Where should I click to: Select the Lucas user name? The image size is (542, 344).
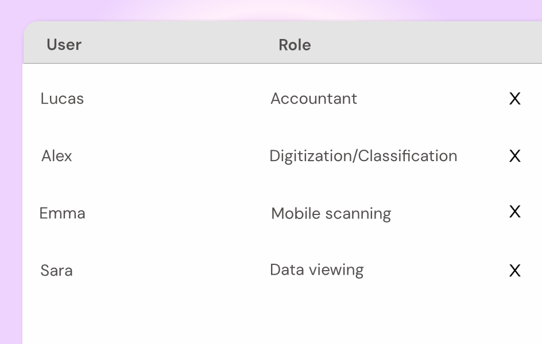point(62,99)
